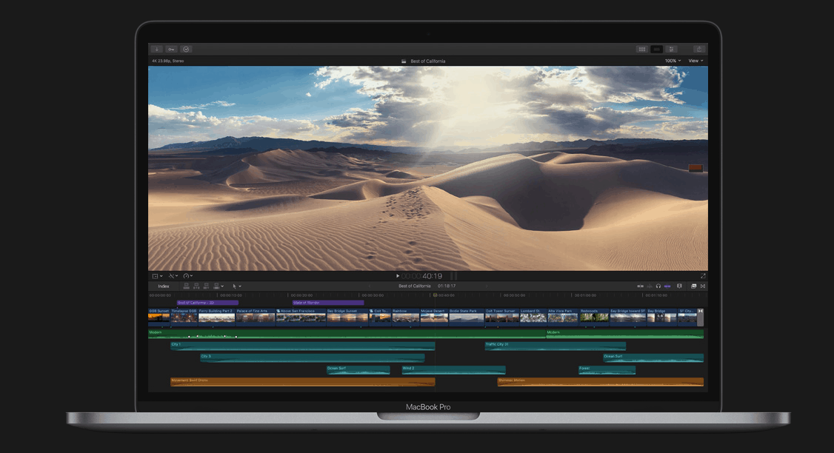
Task: Click the Select tool arrow in timeline
Action: [236, 286]
